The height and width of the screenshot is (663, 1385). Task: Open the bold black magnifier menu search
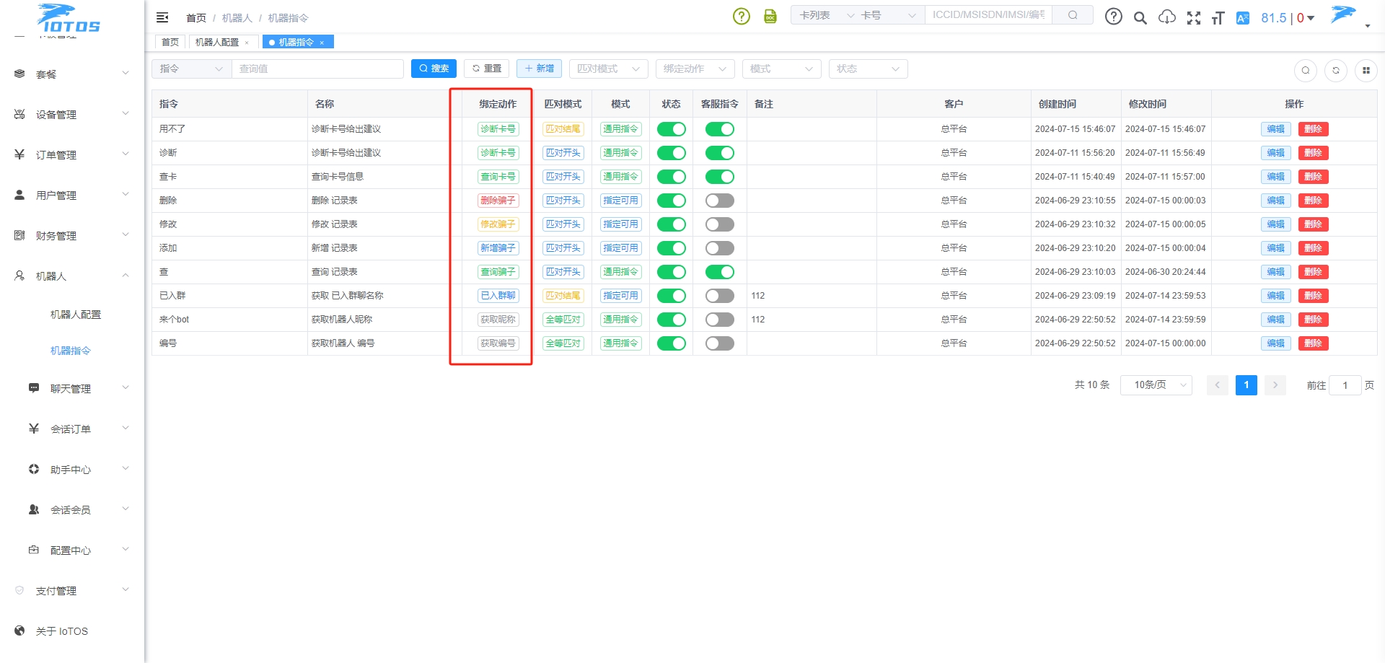(1140, 18)
